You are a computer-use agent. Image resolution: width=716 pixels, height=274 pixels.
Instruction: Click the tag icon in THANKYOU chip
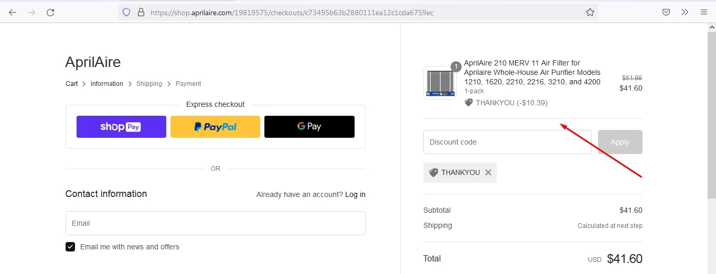[x=433, y=172]
